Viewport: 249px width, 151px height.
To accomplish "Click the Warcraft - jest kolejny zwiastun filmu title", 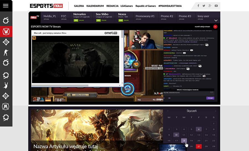I will click(50, 33).
